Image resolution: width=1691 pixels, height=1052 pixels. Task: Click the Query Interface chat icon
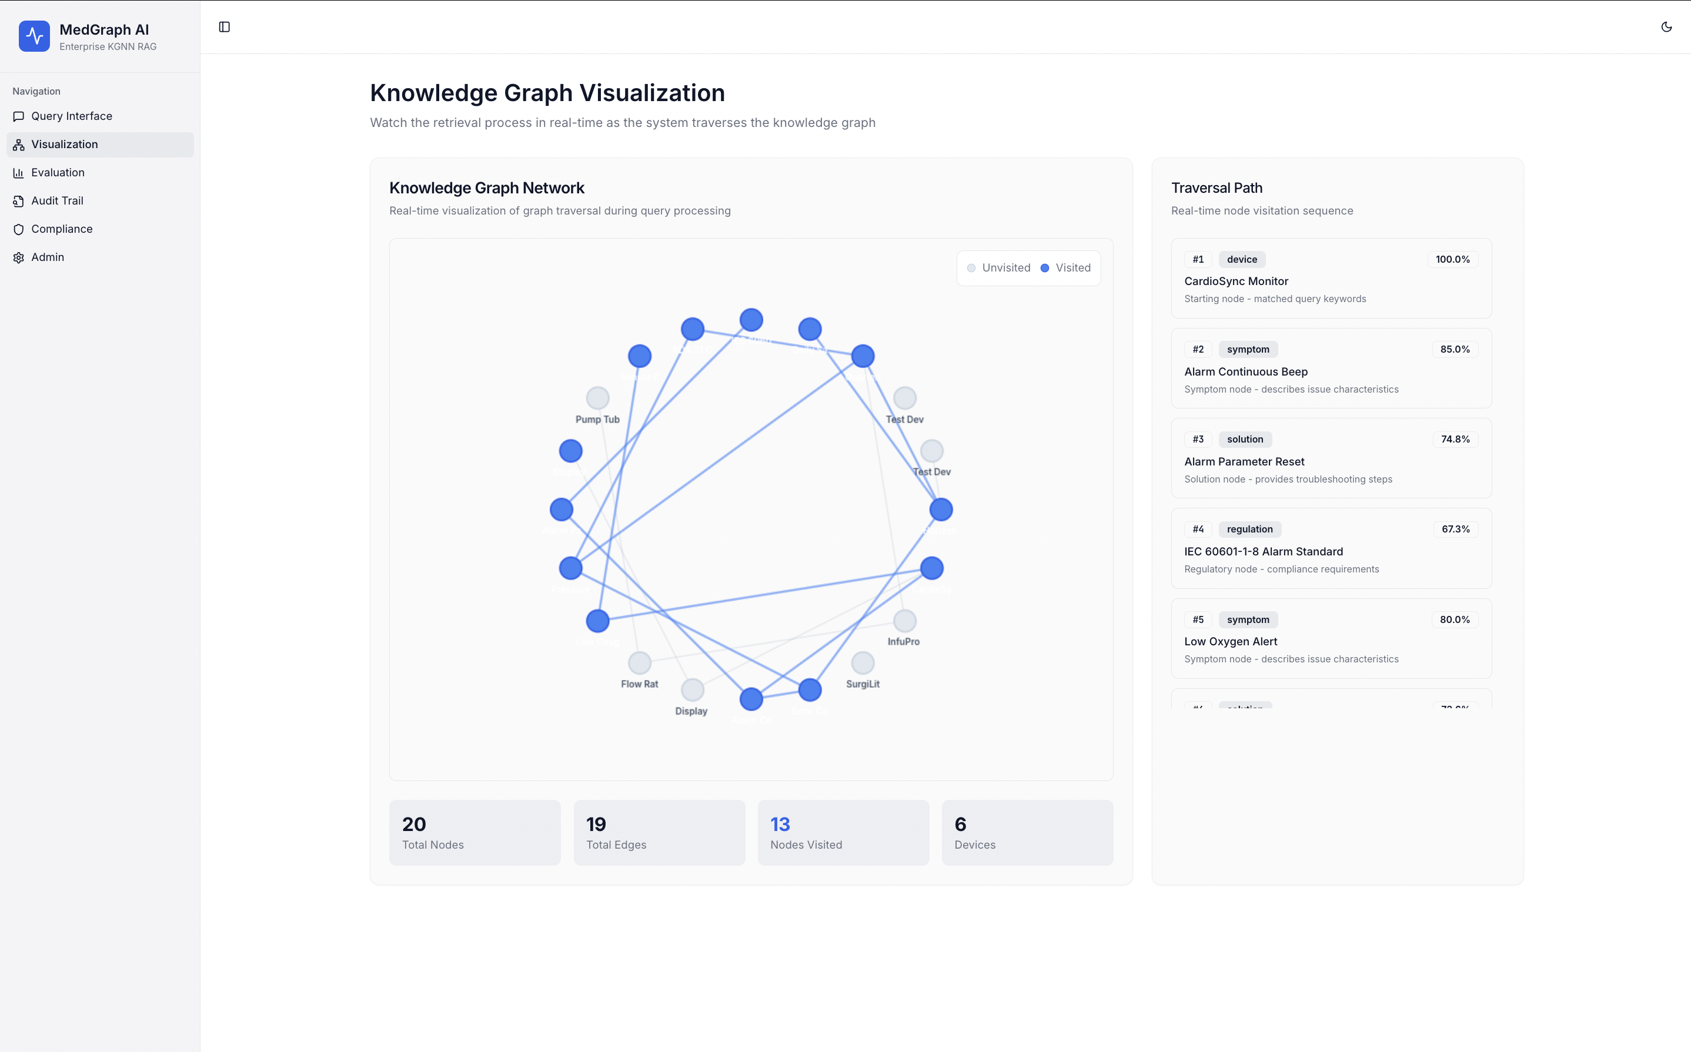click(x=19, y=117)
